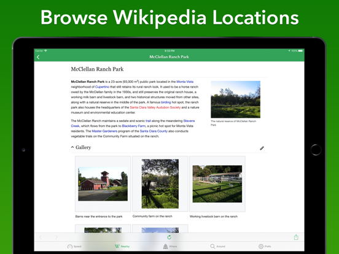Click the battery indicator in the status bar
339x254 pixels.
(x=300, y=51)
